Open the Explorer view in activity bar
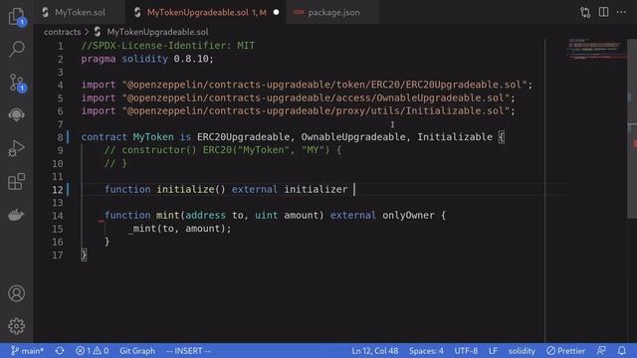Image resolution: width=637 pixels, height=358 pixels. point(16,16)
